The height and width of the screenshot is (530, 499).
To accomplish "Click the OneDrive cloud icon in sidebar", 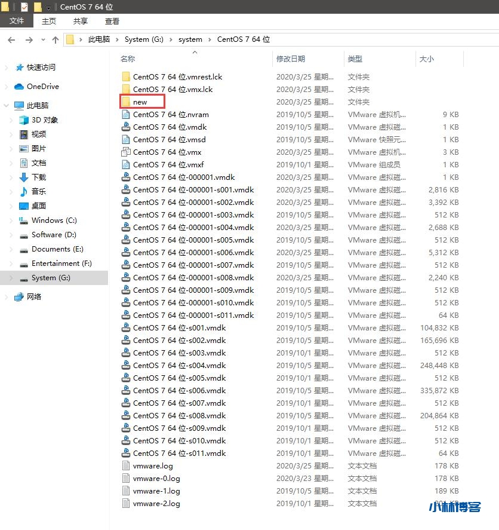I will click(x=19, y=87).
